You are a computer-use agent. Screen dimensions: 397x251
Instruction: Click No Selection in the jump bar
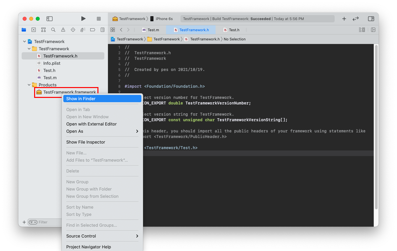click(235, 39)
